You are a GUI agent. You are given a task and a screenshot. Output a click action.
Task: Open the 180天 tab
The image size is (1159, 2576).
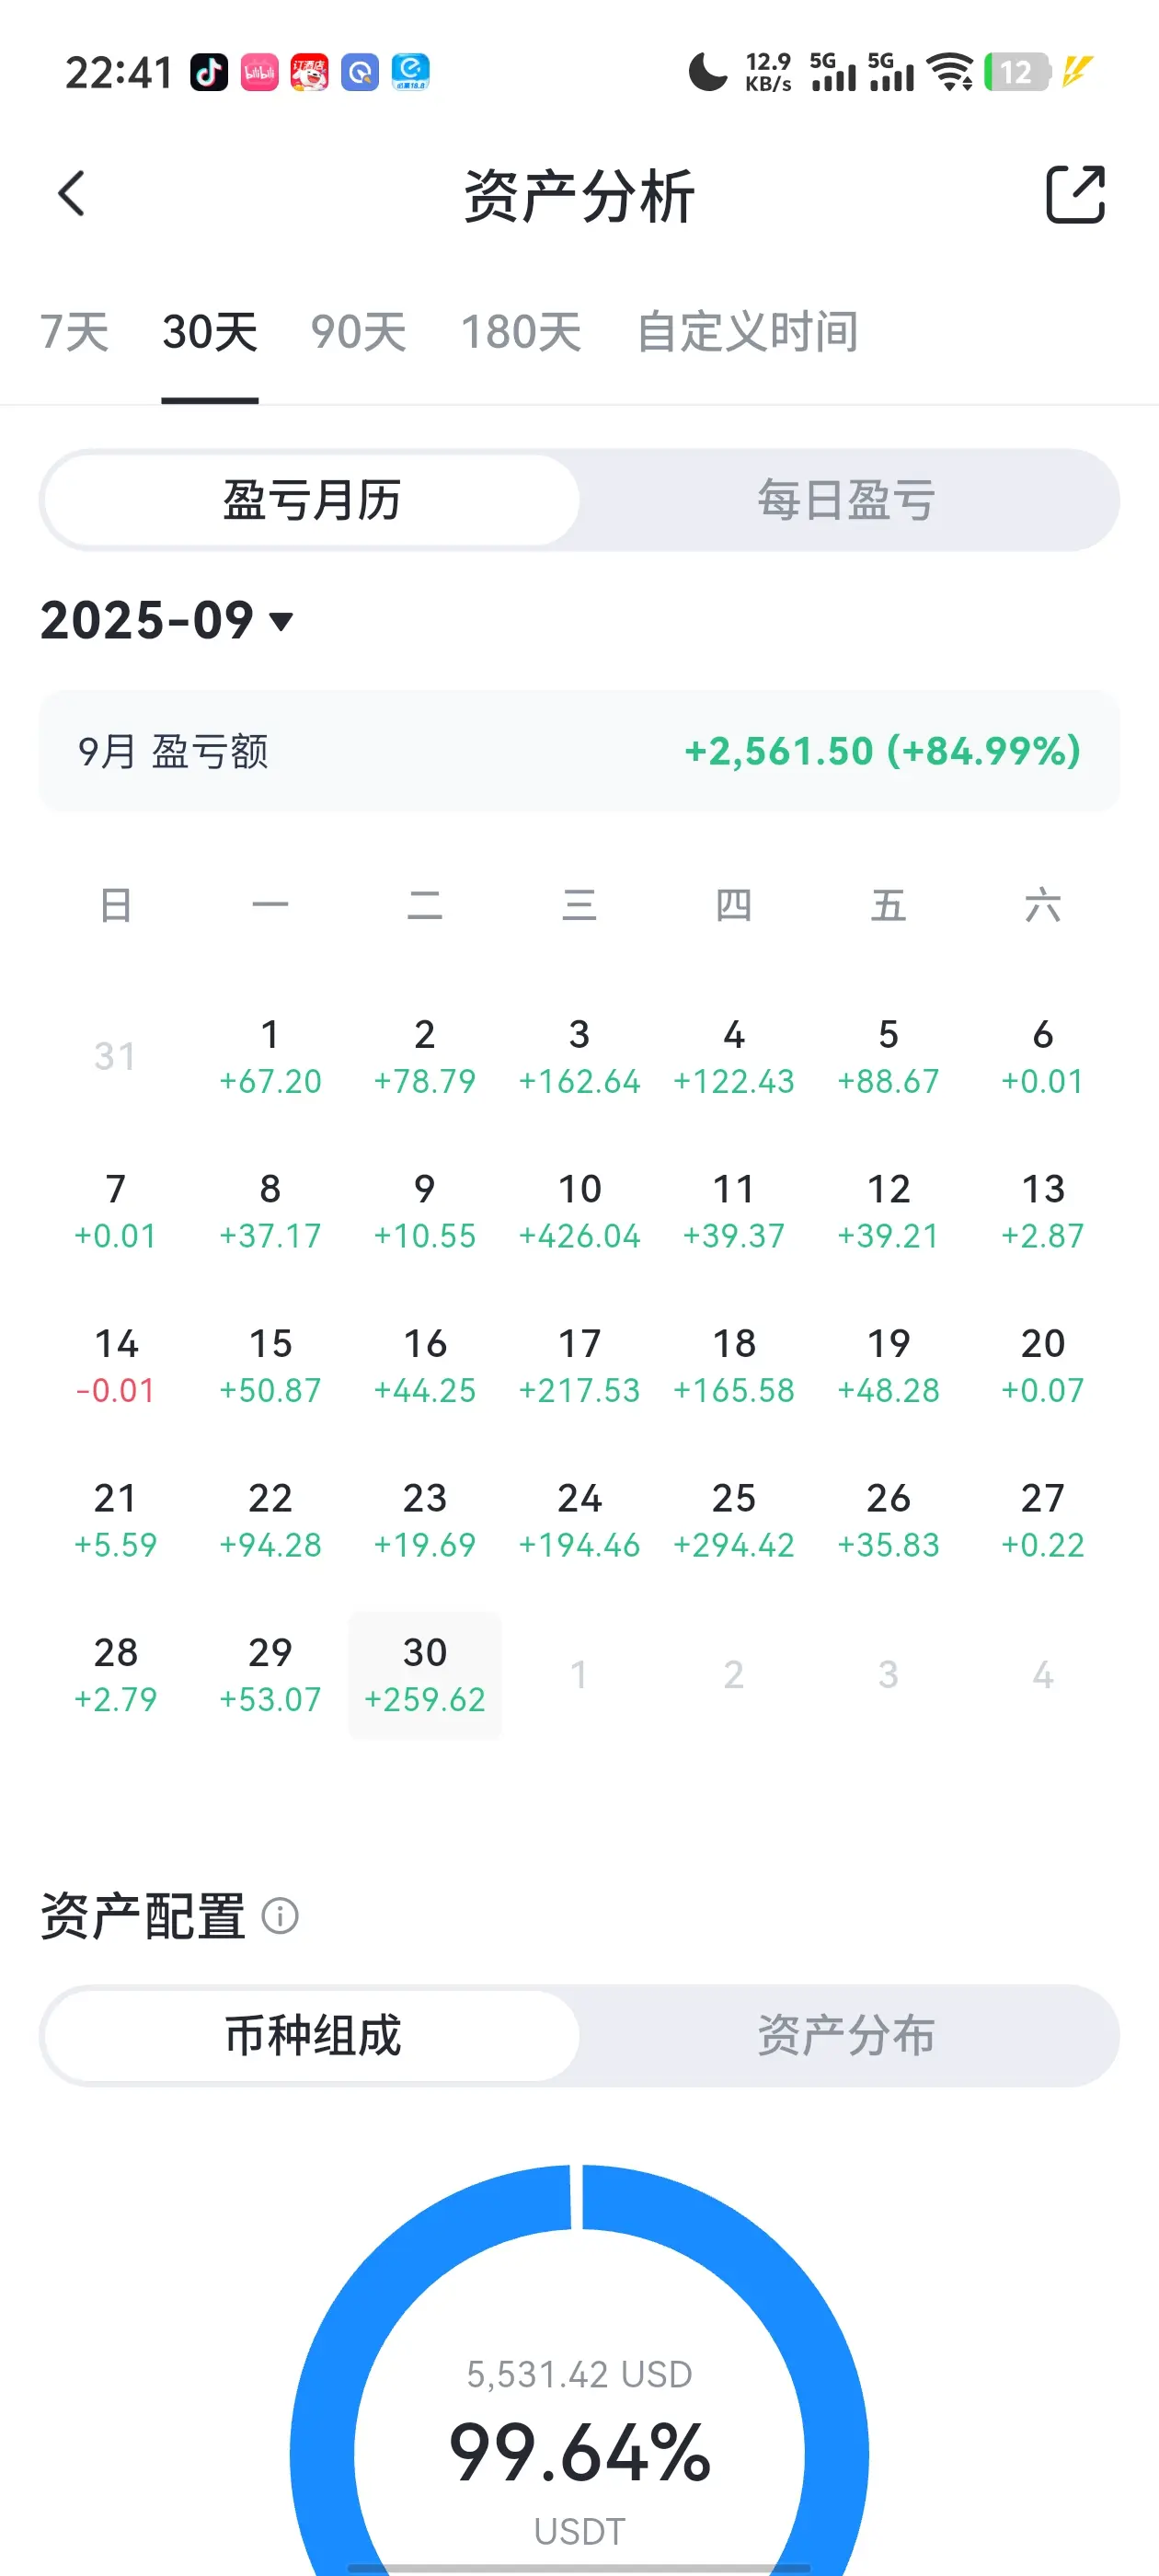[x=520, y=332]
